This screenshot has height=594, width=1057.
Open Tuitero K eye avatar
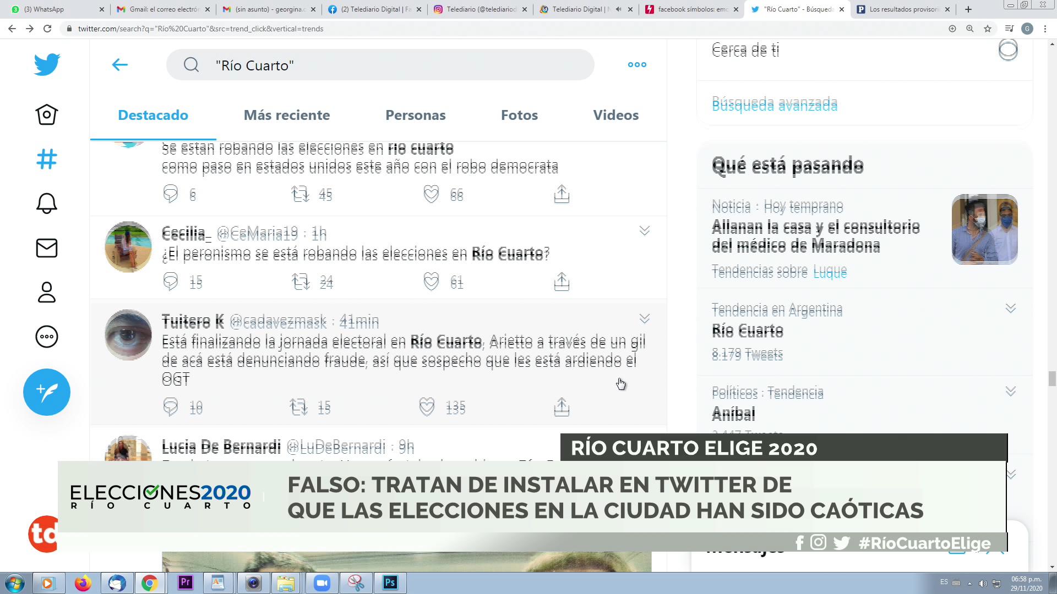(x=128, y=335)
